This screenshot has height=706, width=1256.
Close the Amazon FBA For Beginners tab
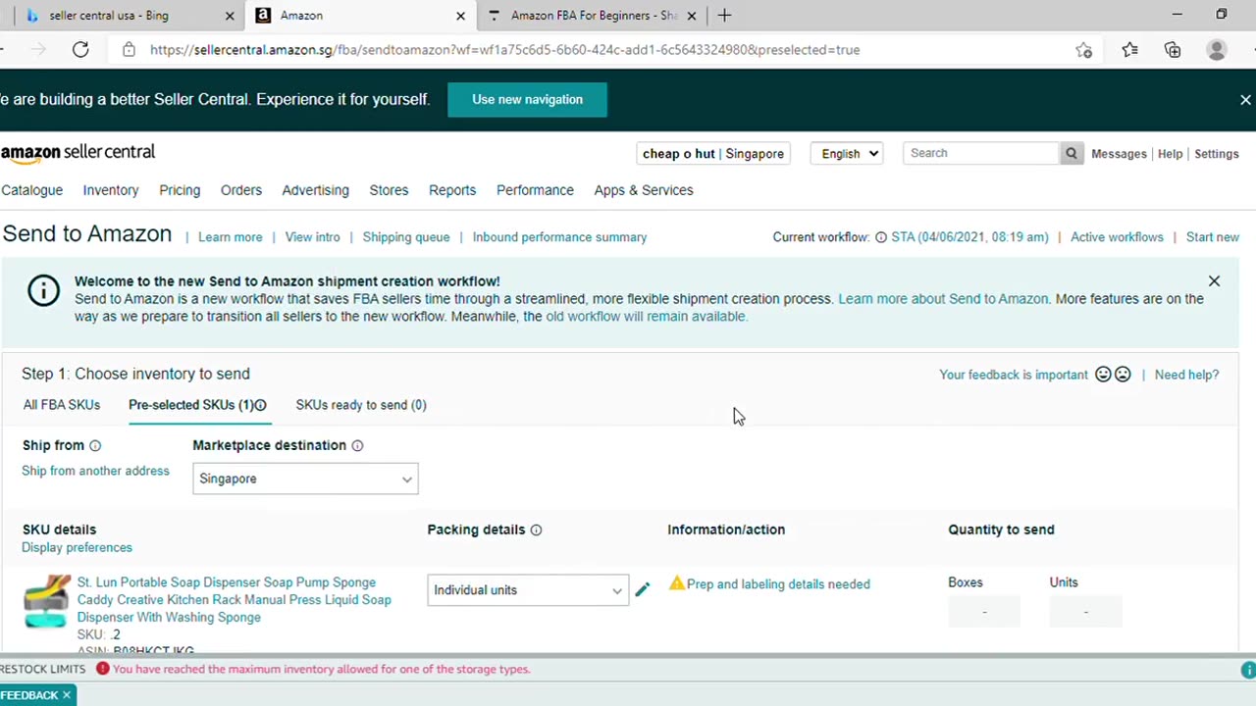(691, 16)
